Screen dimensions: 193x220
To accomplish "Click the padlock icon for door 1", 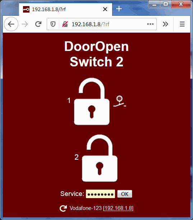I will (x=92, y=102).
